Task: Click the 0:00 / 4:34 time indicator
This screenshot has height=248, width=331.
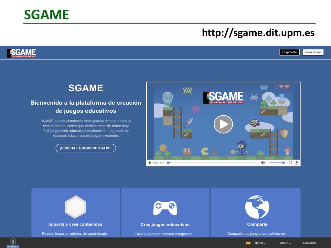Action: tap(159, 163)
